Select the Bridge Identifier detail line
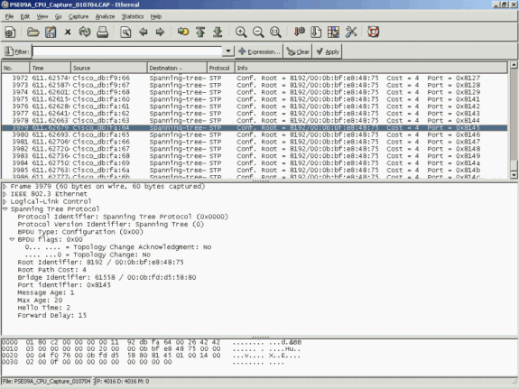519x389 pixels. click(x=107, y=277)
